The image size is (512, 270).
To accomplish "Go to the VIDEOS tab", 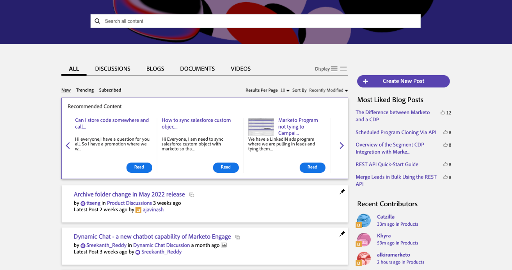I will point(241,69).
